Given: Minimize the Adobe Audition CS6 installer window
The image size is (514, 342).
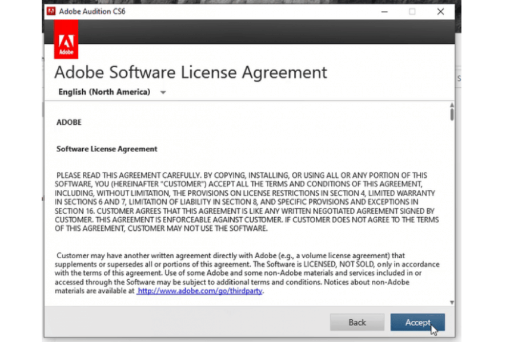Looking at the screenshot, I should point(382,11).
